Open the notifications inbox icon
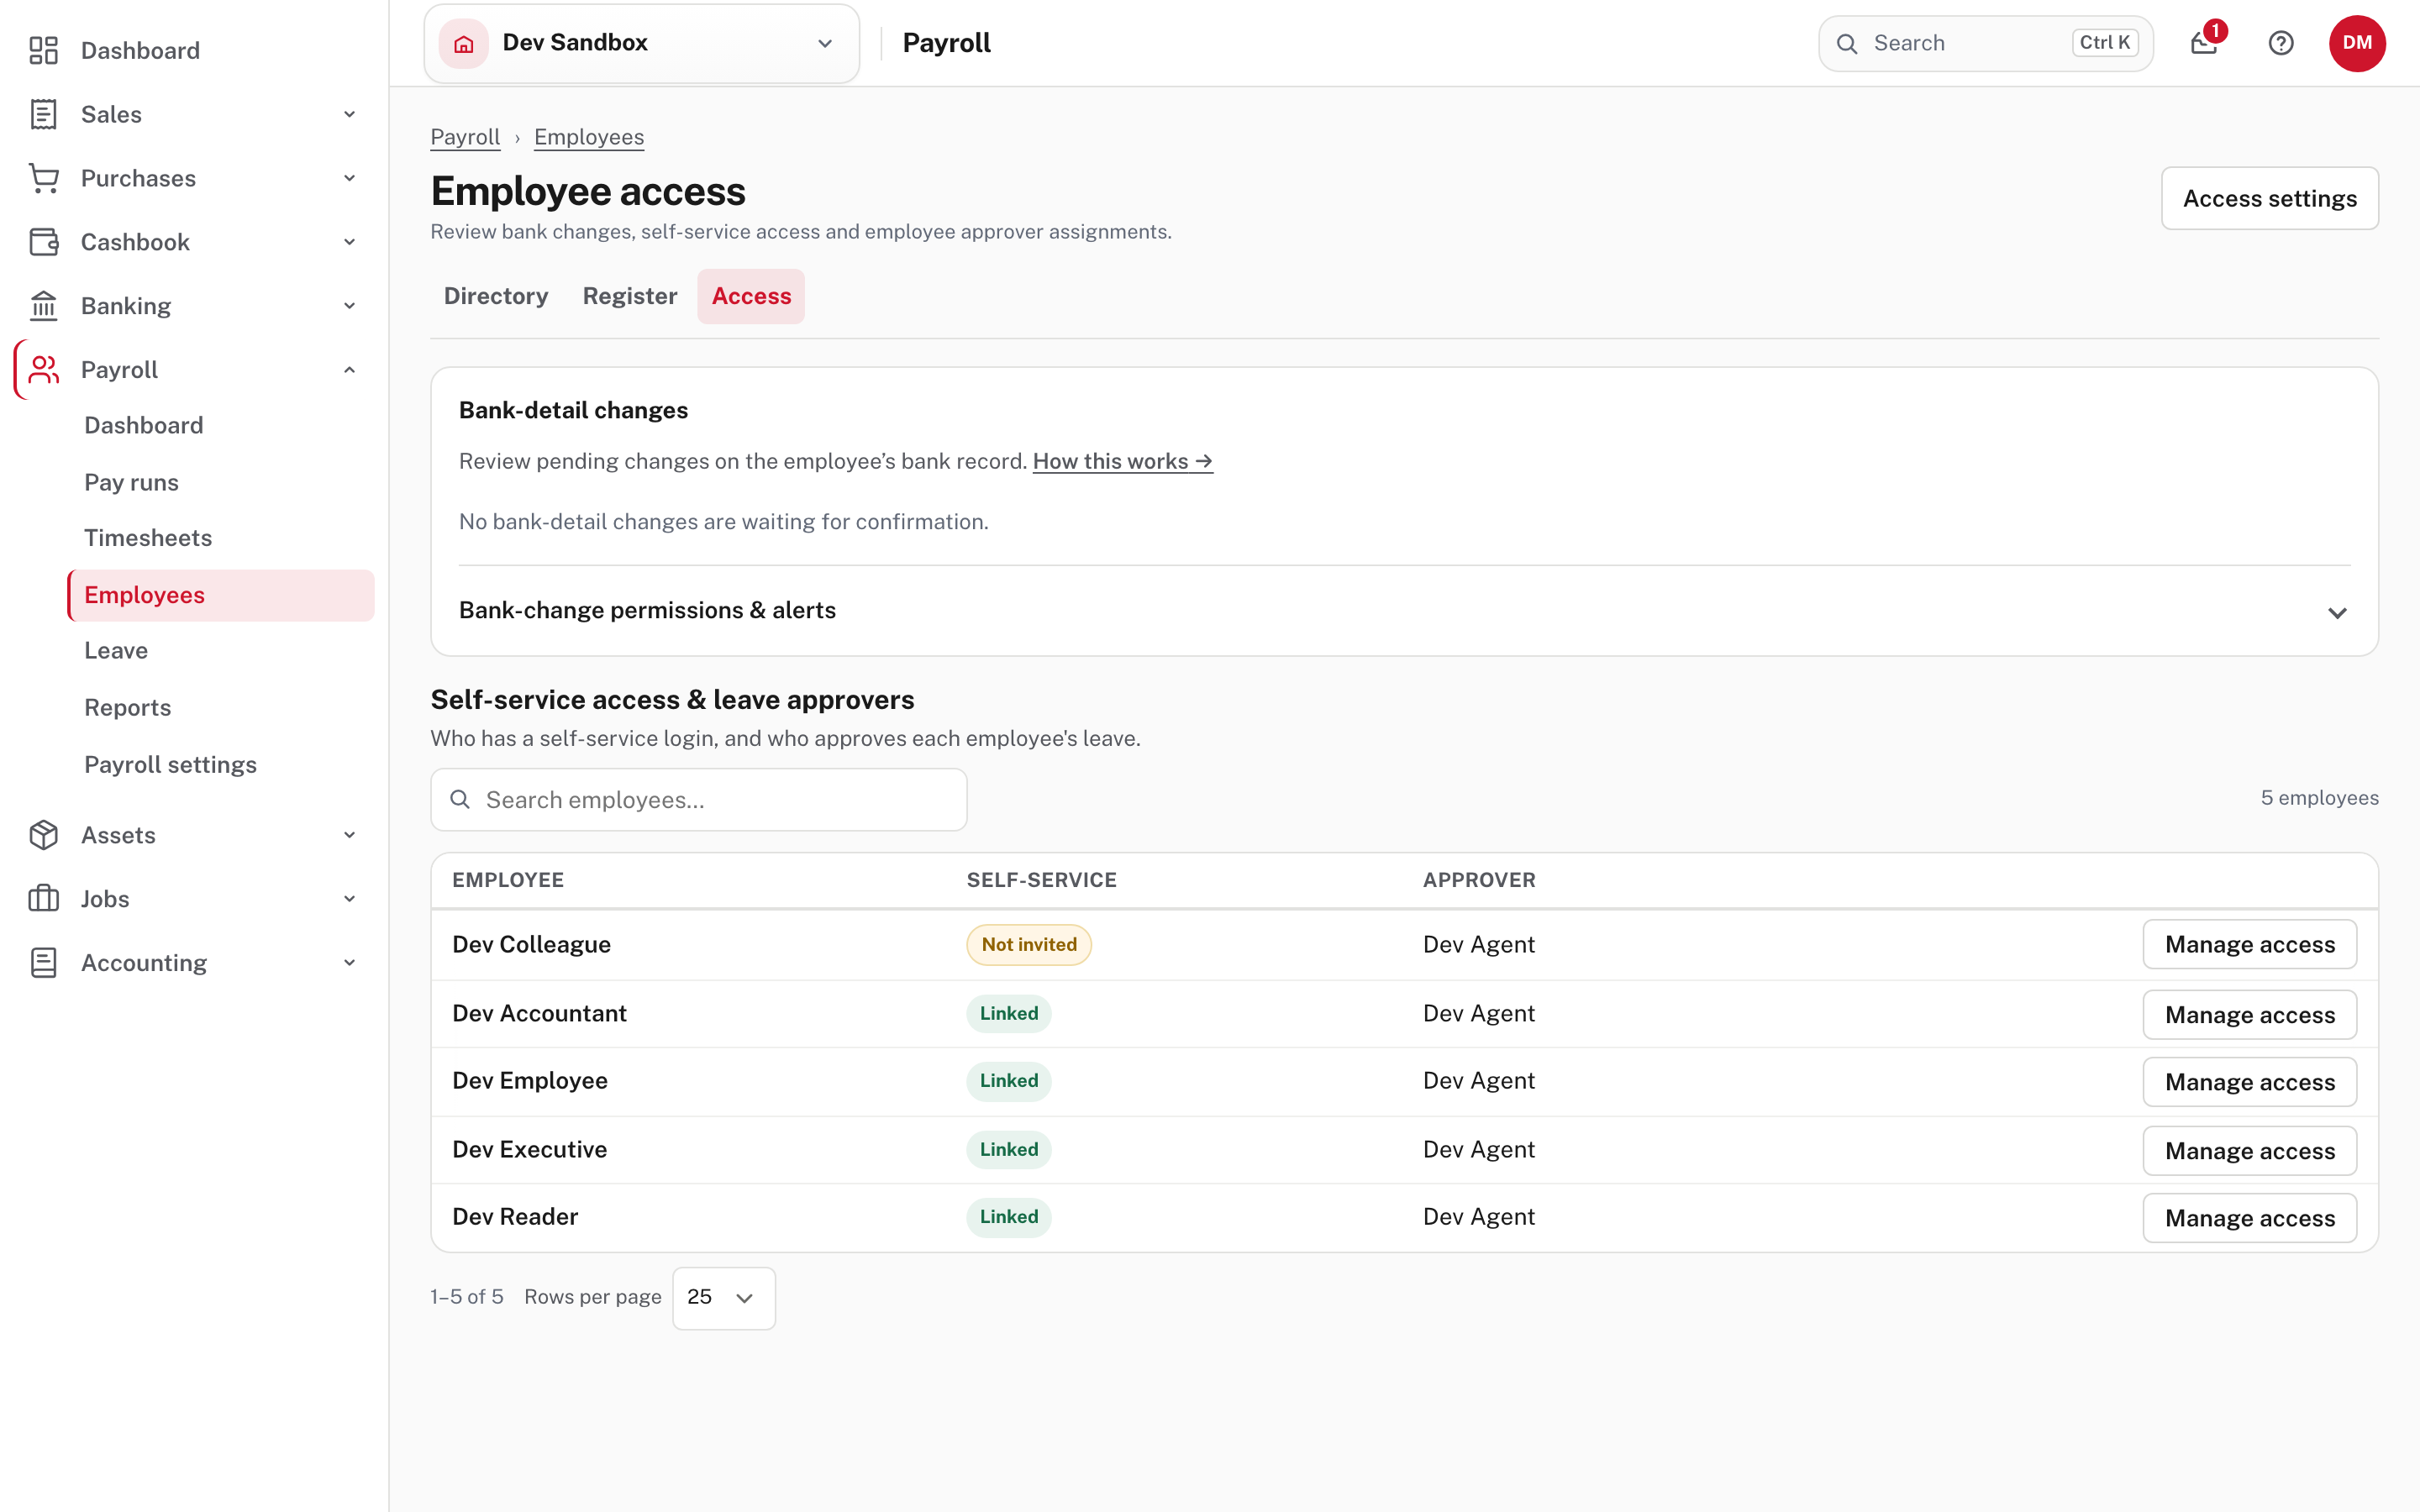 tap(2204, 43)
